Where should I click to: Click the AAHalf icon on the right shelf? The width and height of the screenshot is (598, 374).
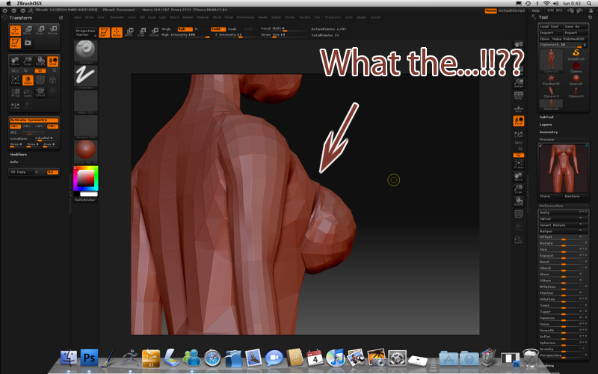[518, 83]
